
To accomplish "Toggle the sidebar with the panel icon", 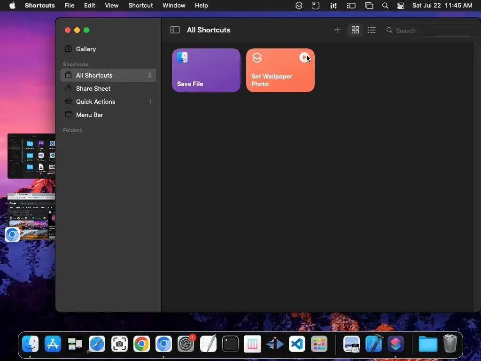I will tap(175, 30).
